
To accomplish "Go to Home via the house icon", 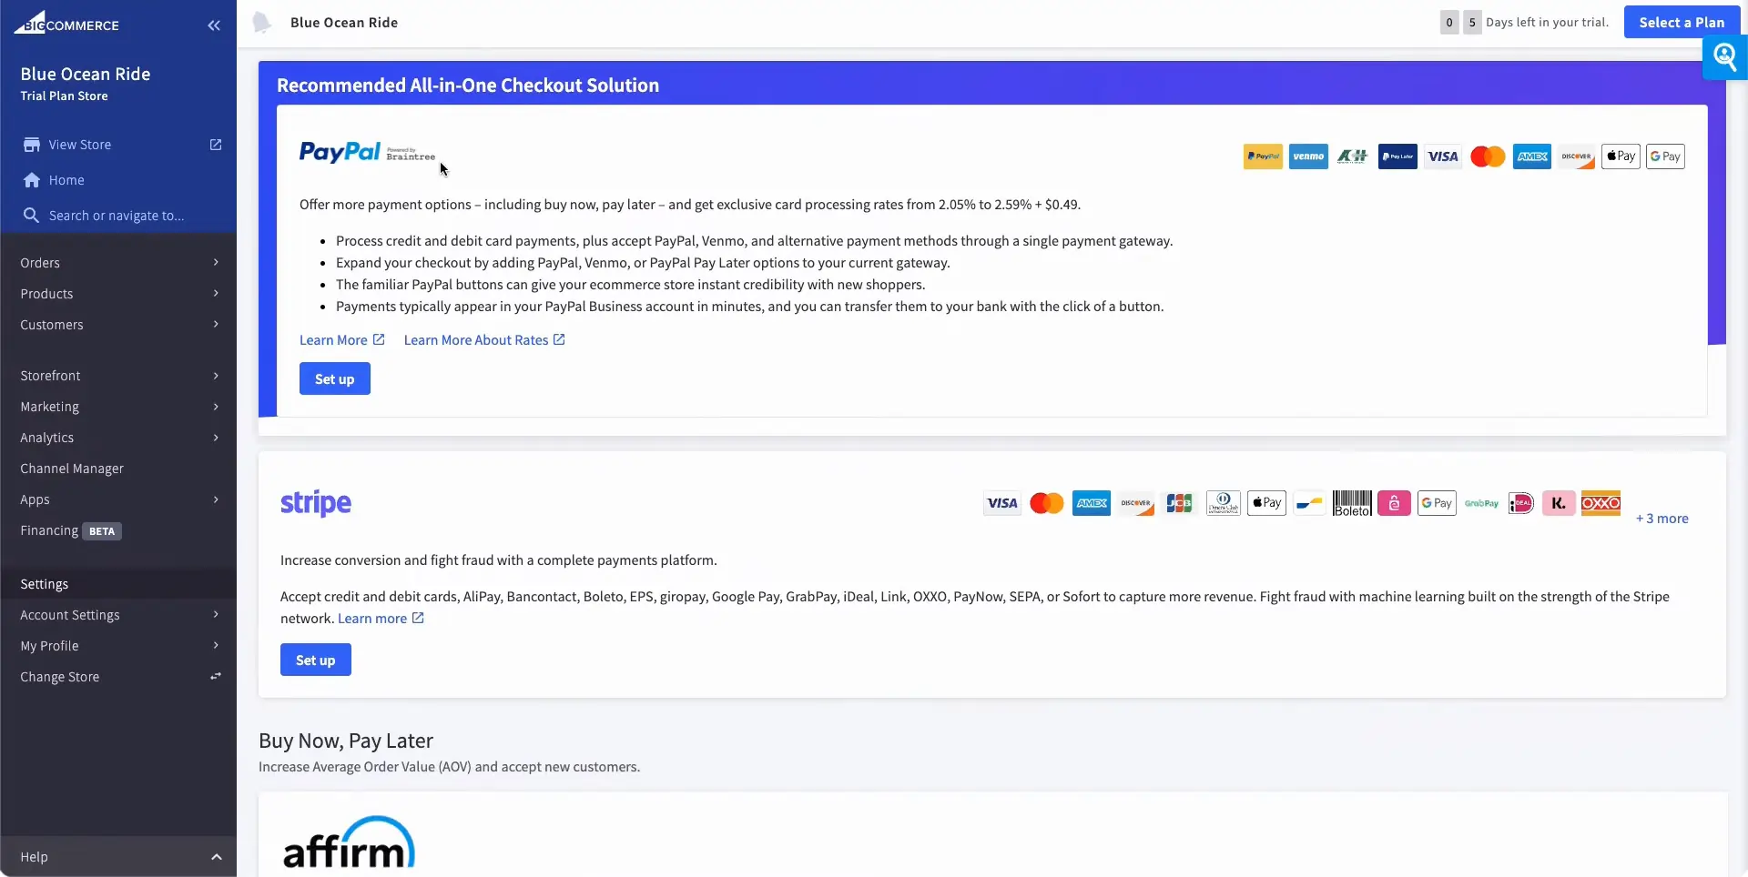I will [32, 180].
